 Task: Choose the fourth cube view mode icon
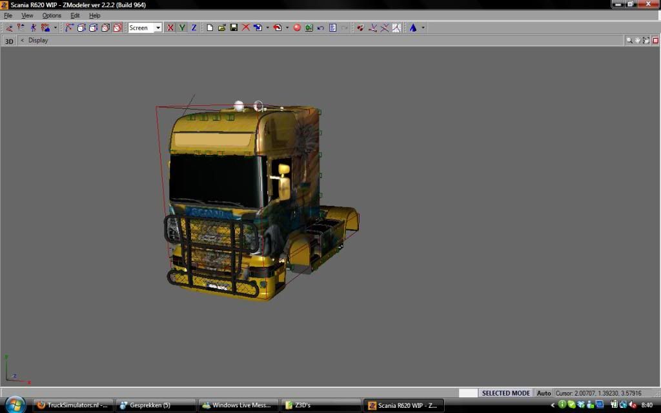pyautogui.click(x=105, y=28)
